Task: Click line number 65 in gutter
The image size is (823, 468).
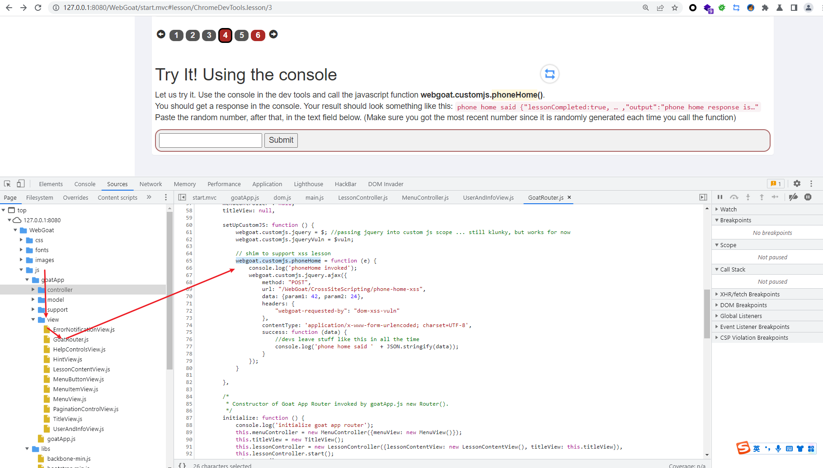Action: point(189,261)
